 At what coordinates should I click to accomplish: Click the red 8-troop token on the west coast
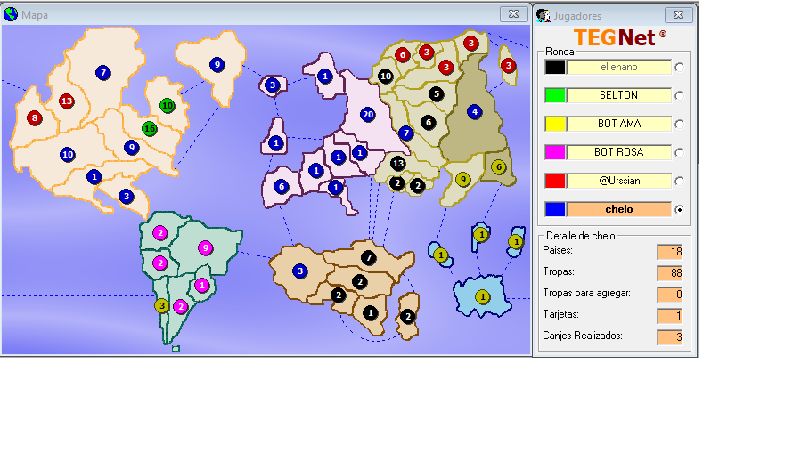coord(35,117)
